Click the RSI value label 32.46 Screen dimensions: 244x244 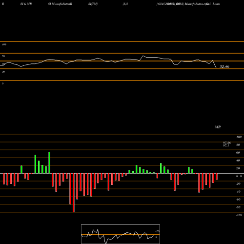(x=224, y=66)
